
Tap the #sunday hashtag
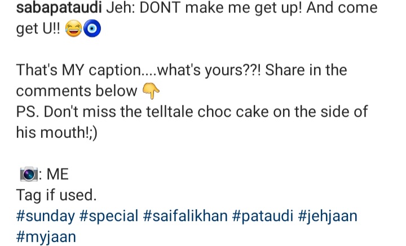(46, 216)
